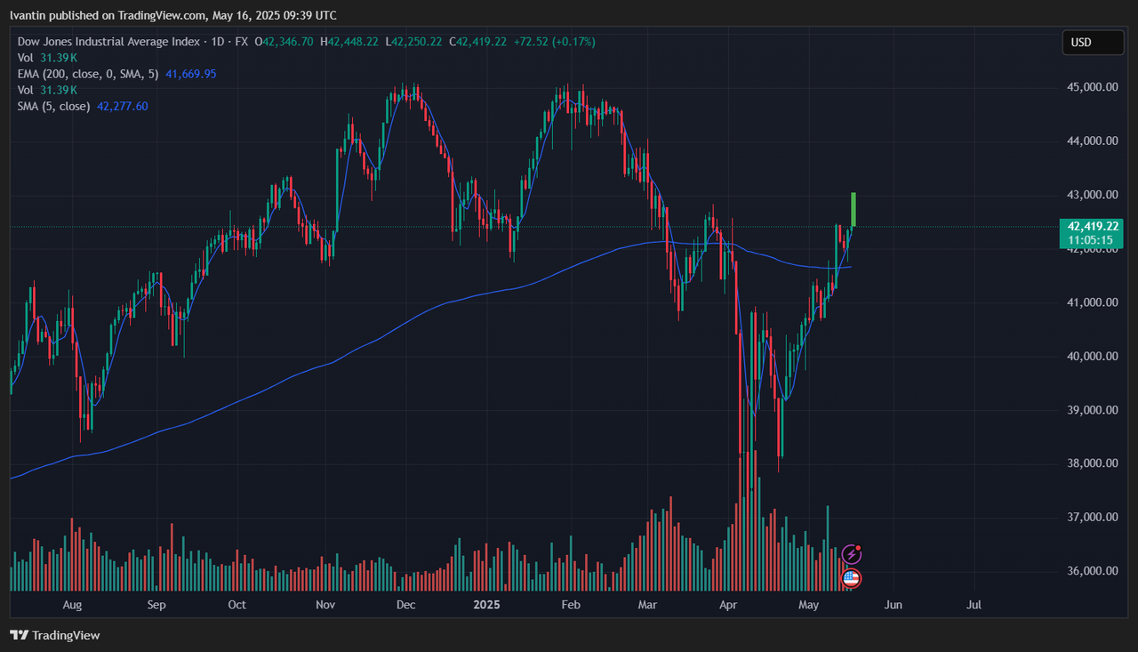Open the TradingView logo link
The height and width of the screenshot is (652, 1138).
(x=55, y=635)
